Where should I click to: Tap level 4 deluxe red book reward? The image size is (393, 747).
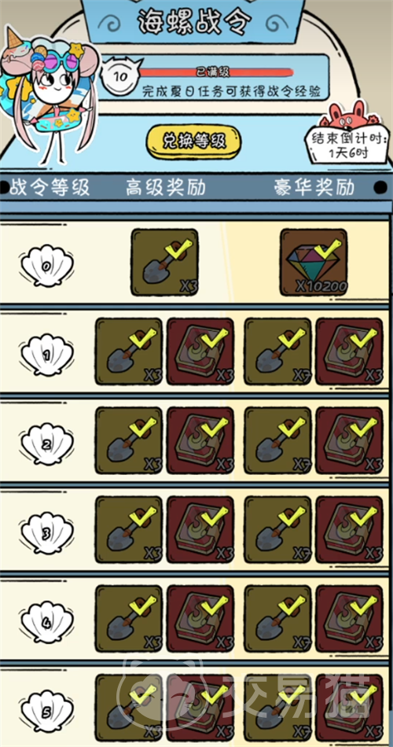[x=349, y=618]
